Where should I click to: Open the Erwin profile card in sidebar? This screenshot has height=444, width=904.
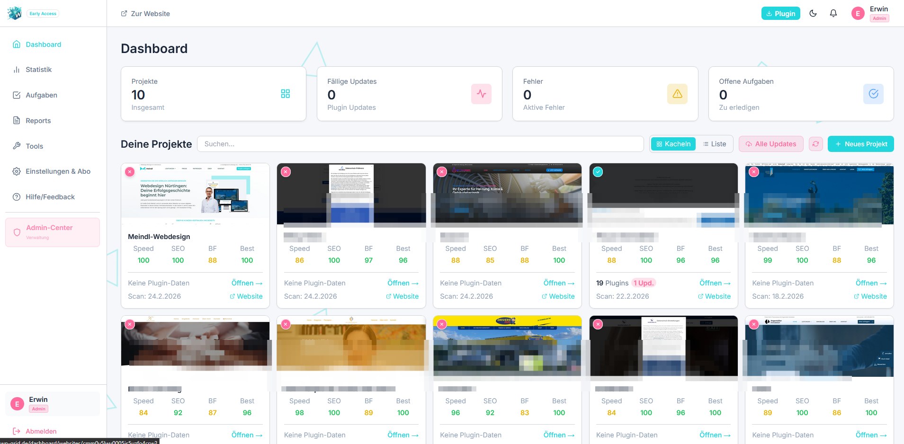[x=53, y=404]
